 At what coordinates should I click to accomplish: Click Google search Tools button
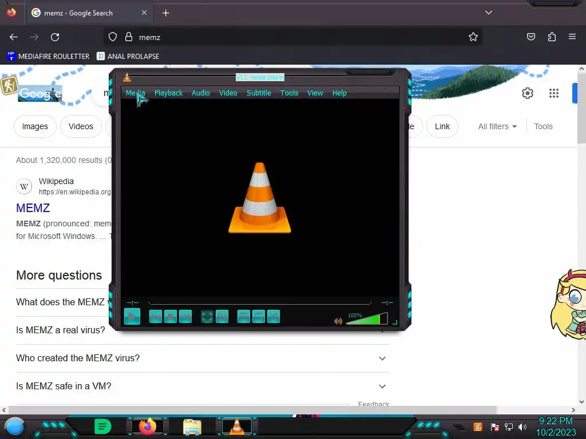click(543, 126)
